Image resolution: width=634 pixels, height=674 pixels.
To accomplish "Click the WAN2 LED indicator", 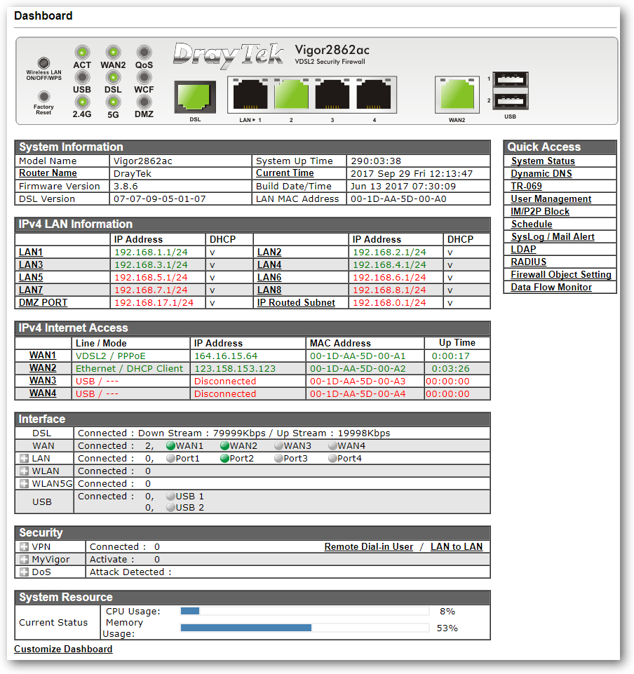I will pyautogui.click(x=113, y=53).
